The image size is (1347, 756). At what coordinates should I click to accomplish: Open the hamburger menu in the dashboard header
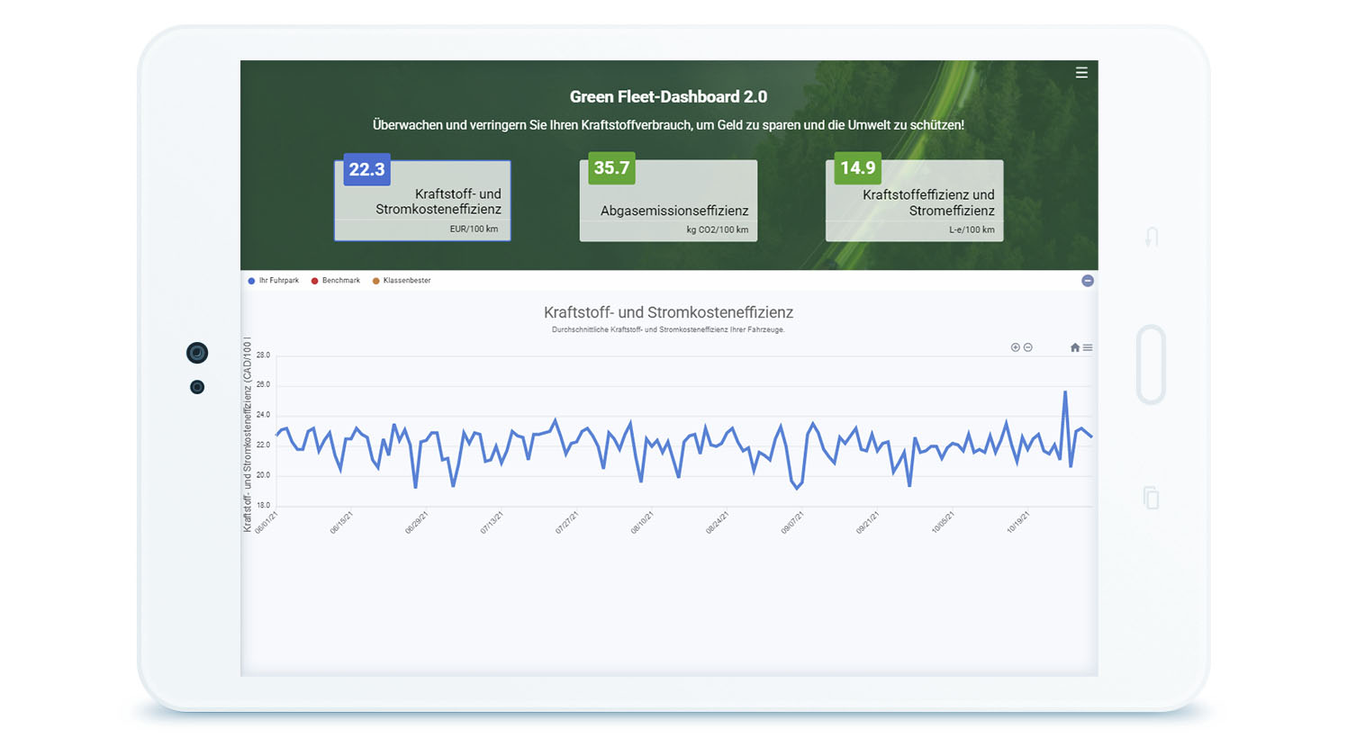coord(1081,73)
